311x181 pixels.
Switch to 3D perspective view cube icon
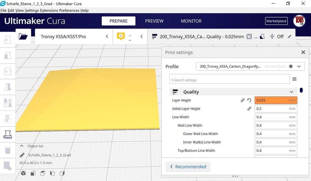click(x=23, y=173)
